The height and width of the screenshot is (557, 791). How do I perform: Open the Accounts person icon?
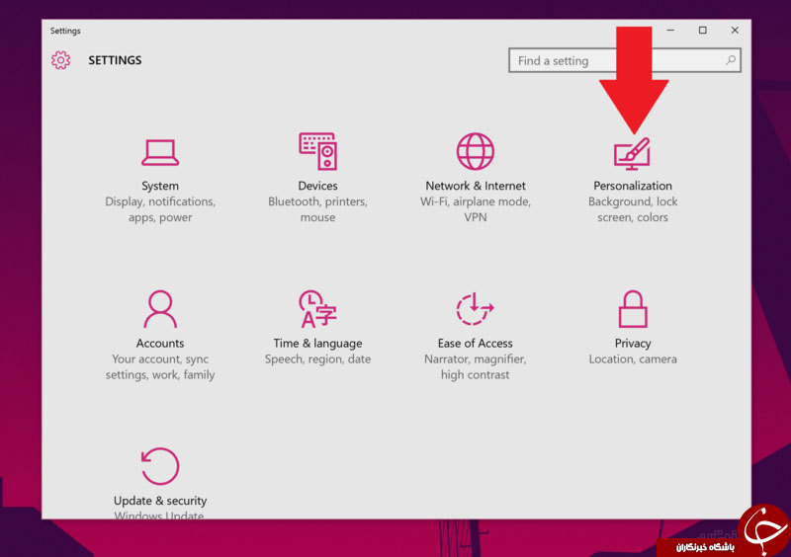(x=160, y=309)
